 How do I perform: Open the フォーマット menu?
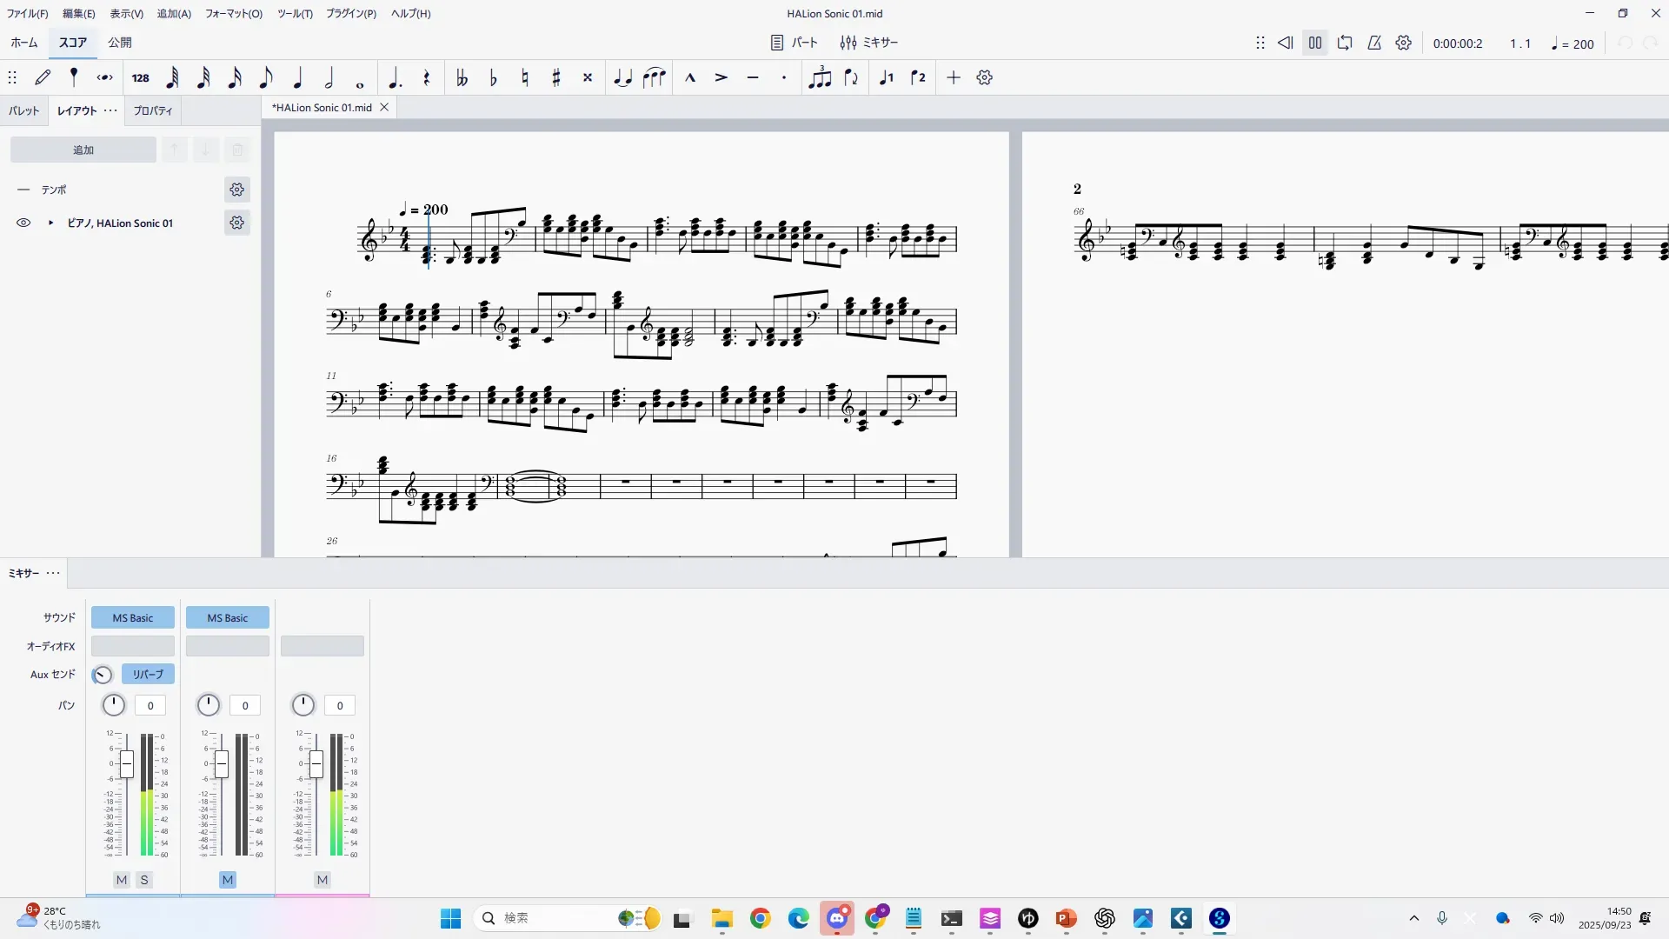pos(233,13)
